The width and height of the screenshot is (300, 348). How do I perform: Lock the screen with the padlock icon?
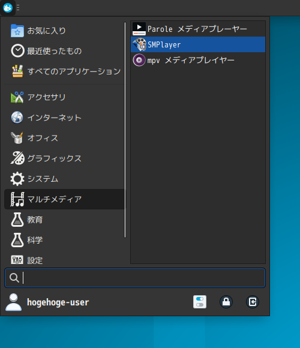coord(226,302)
